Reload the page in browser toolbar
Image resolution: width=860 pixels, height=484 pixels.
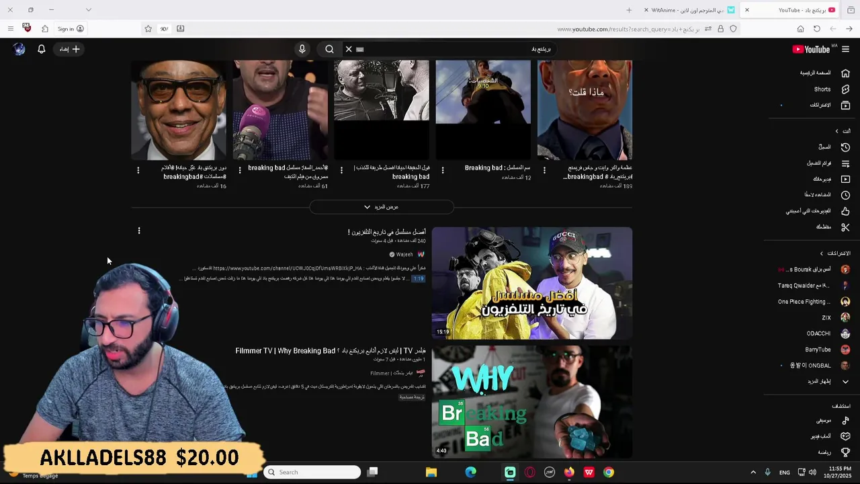[x=817, y=29]
